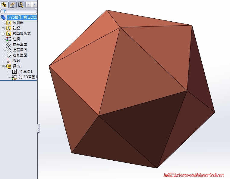This screenshot has width=230, height=179.
Task: Click the right arrow of the panel tabs
Action: [34, 5]
